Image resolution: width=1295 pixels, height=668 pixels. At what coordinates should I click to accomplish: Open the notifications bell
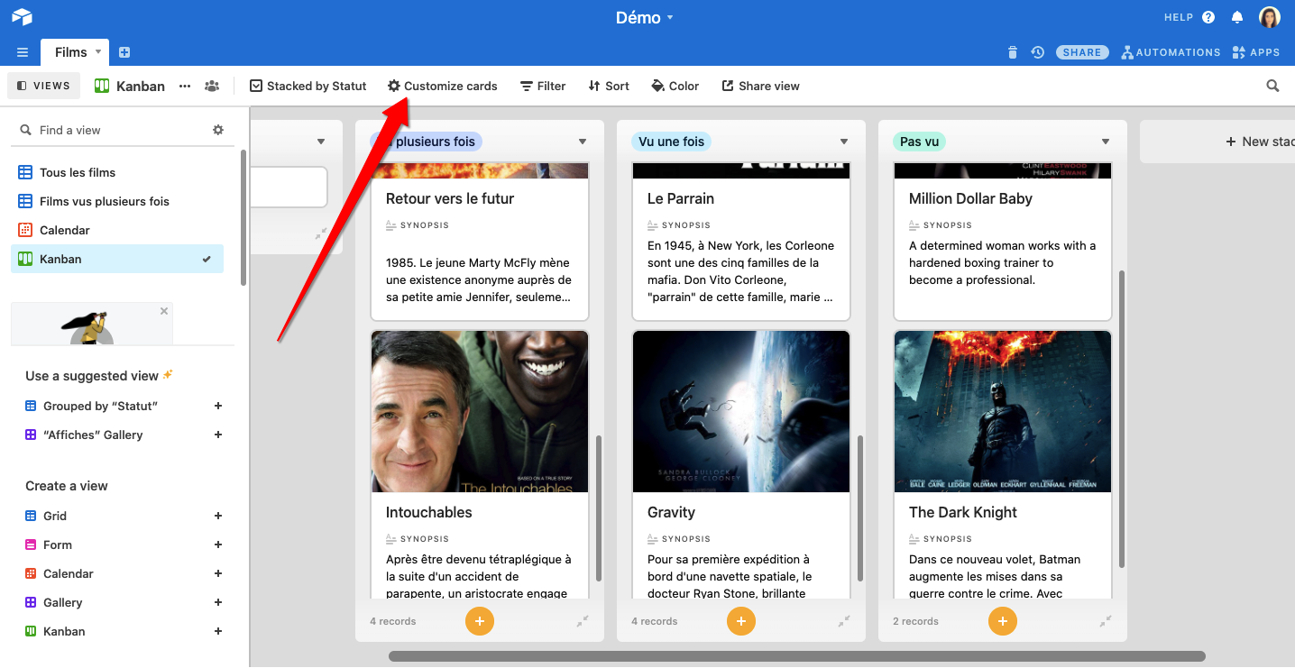click(1237, 17)
